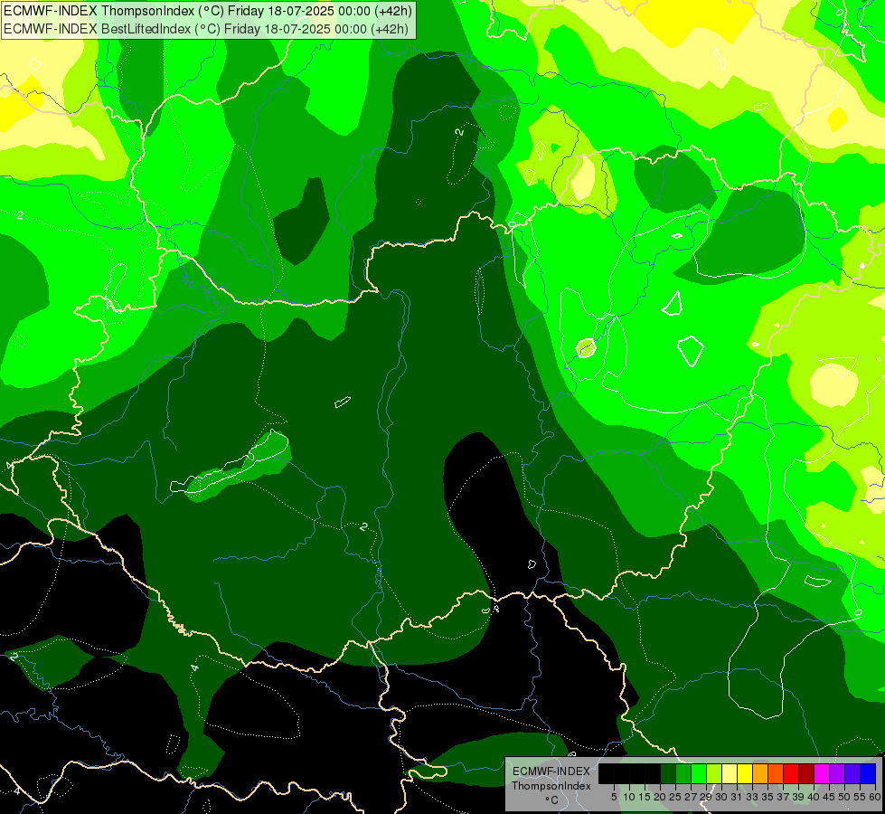This screenshot has height=814, width=885.
Task: Select the blue 55–60 legend swatch
Action: pos(868,773)
